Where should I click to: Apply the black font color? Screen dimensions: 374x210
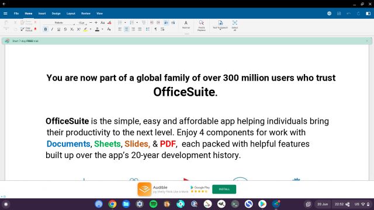click(97, 29)
